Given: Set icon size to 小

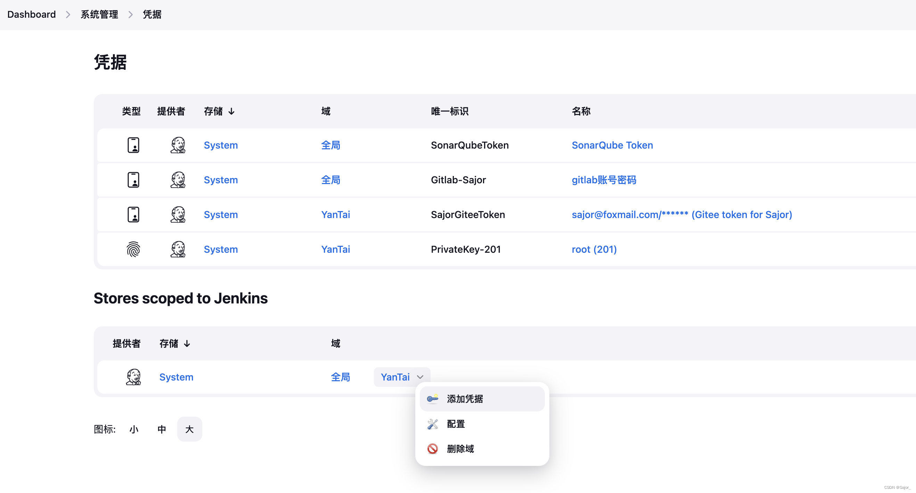Looking at the screenshot, I should (134, 429).
